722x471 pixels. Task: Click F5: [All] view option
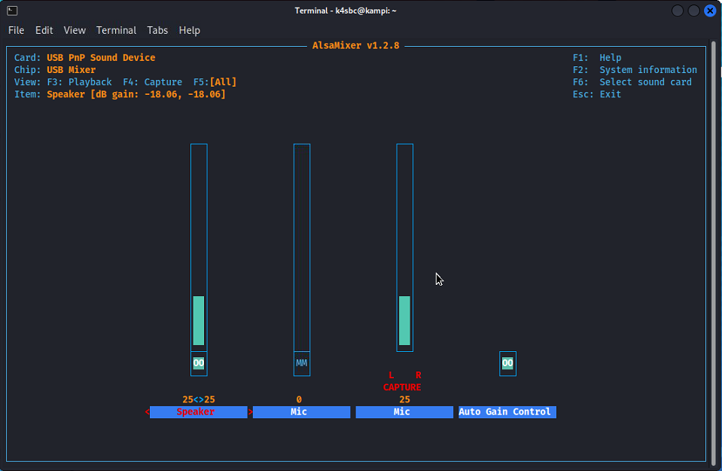point(215,82)
